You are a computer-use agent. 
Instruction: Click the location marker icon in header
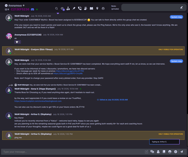[x=97, y=8]
